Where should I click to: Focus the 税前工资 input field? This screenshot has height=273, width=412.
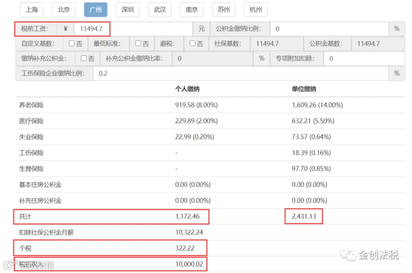pos(134,29)
